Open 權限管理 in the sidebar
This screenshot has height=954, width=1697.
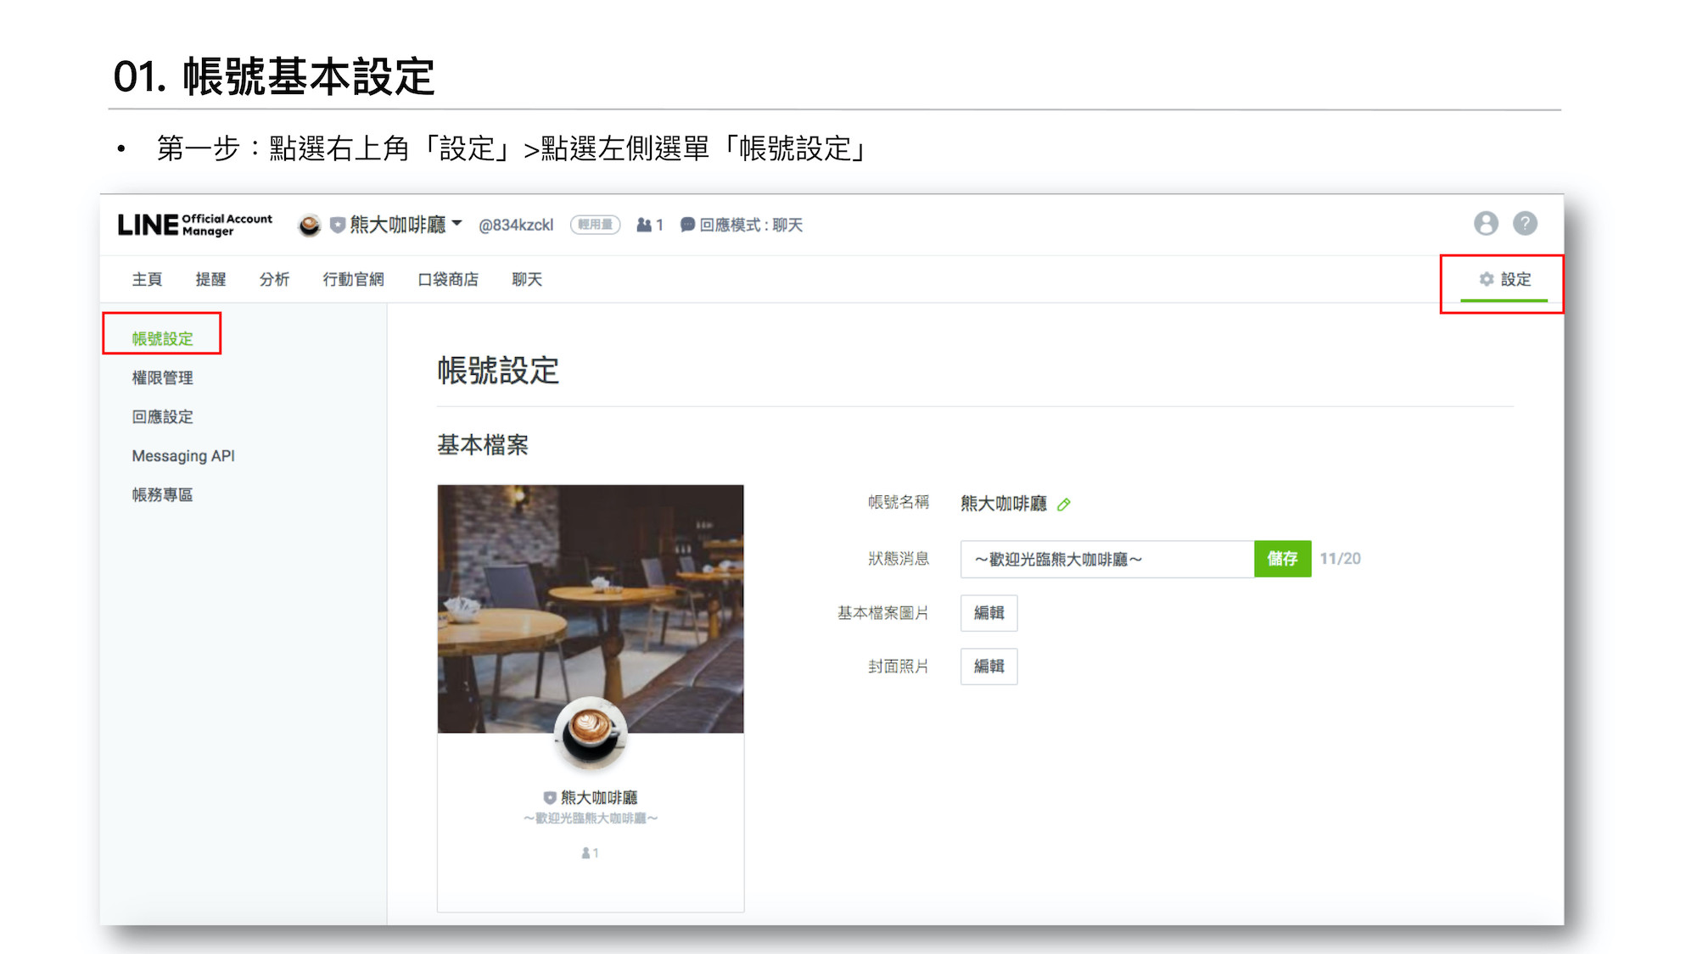pyautogui.click(x=162, y=377)
